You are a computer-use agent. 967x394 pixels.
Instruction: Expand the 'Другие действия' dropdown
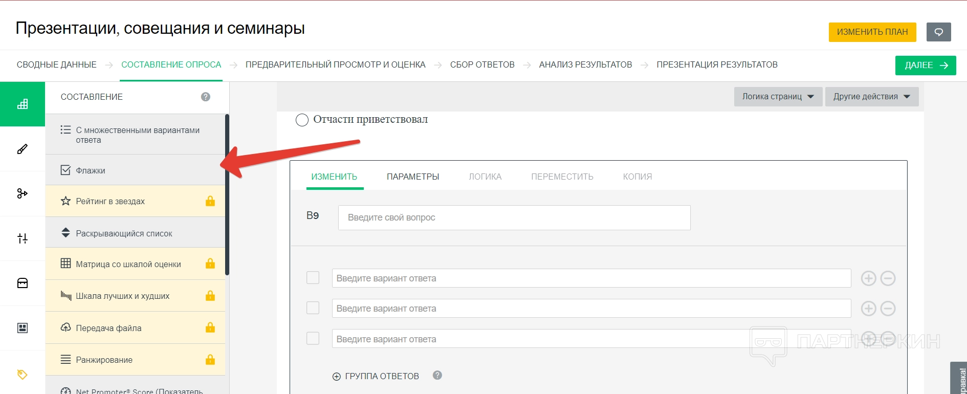pyautogui.click(x=871, y=97)
